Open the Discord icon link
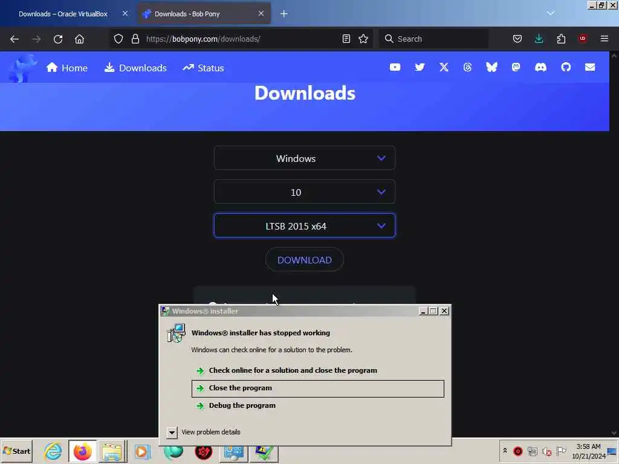Screen dimensions: 619x464 click(x=540, y=67)
